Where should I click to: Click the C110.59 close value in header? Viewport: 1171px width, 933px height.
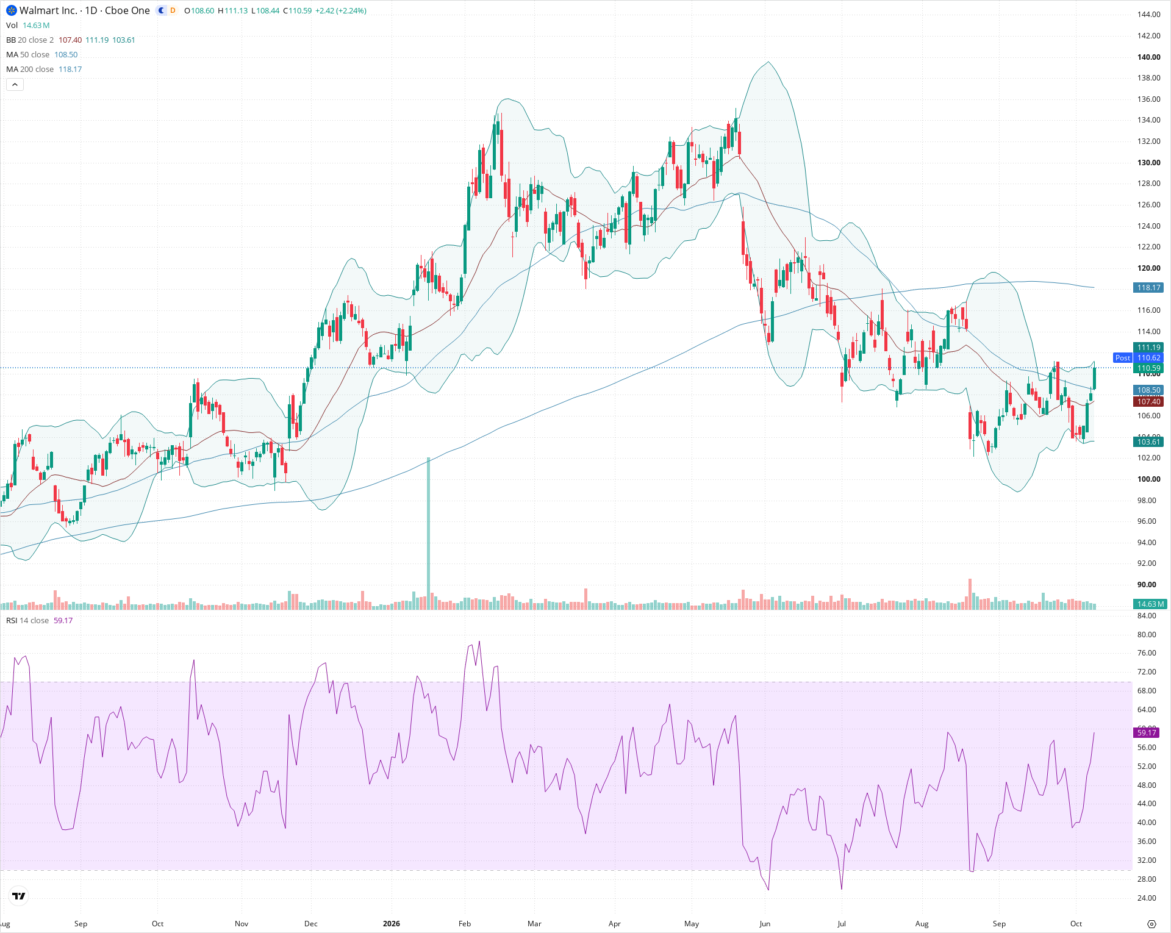tap(297, 10)
